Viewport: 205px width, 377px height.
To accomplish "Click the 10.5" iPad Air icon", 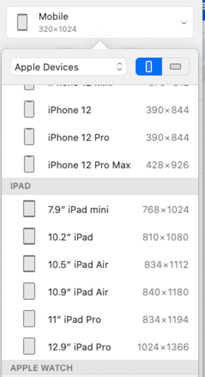I will 29,264.
